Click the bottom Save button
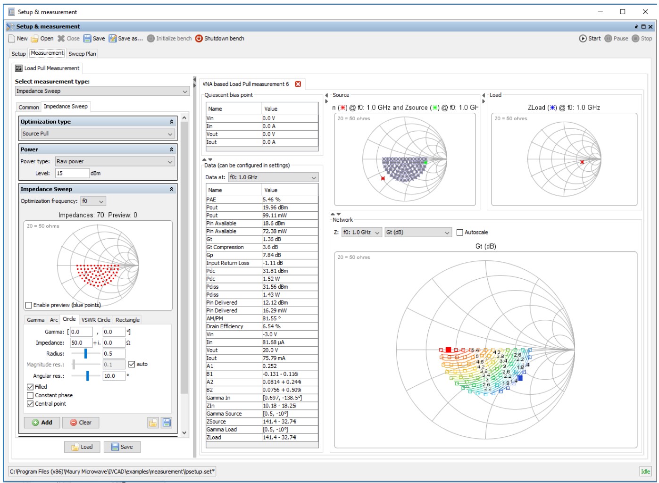Viewport: 659px width, 483px height. tap(122, 447)
